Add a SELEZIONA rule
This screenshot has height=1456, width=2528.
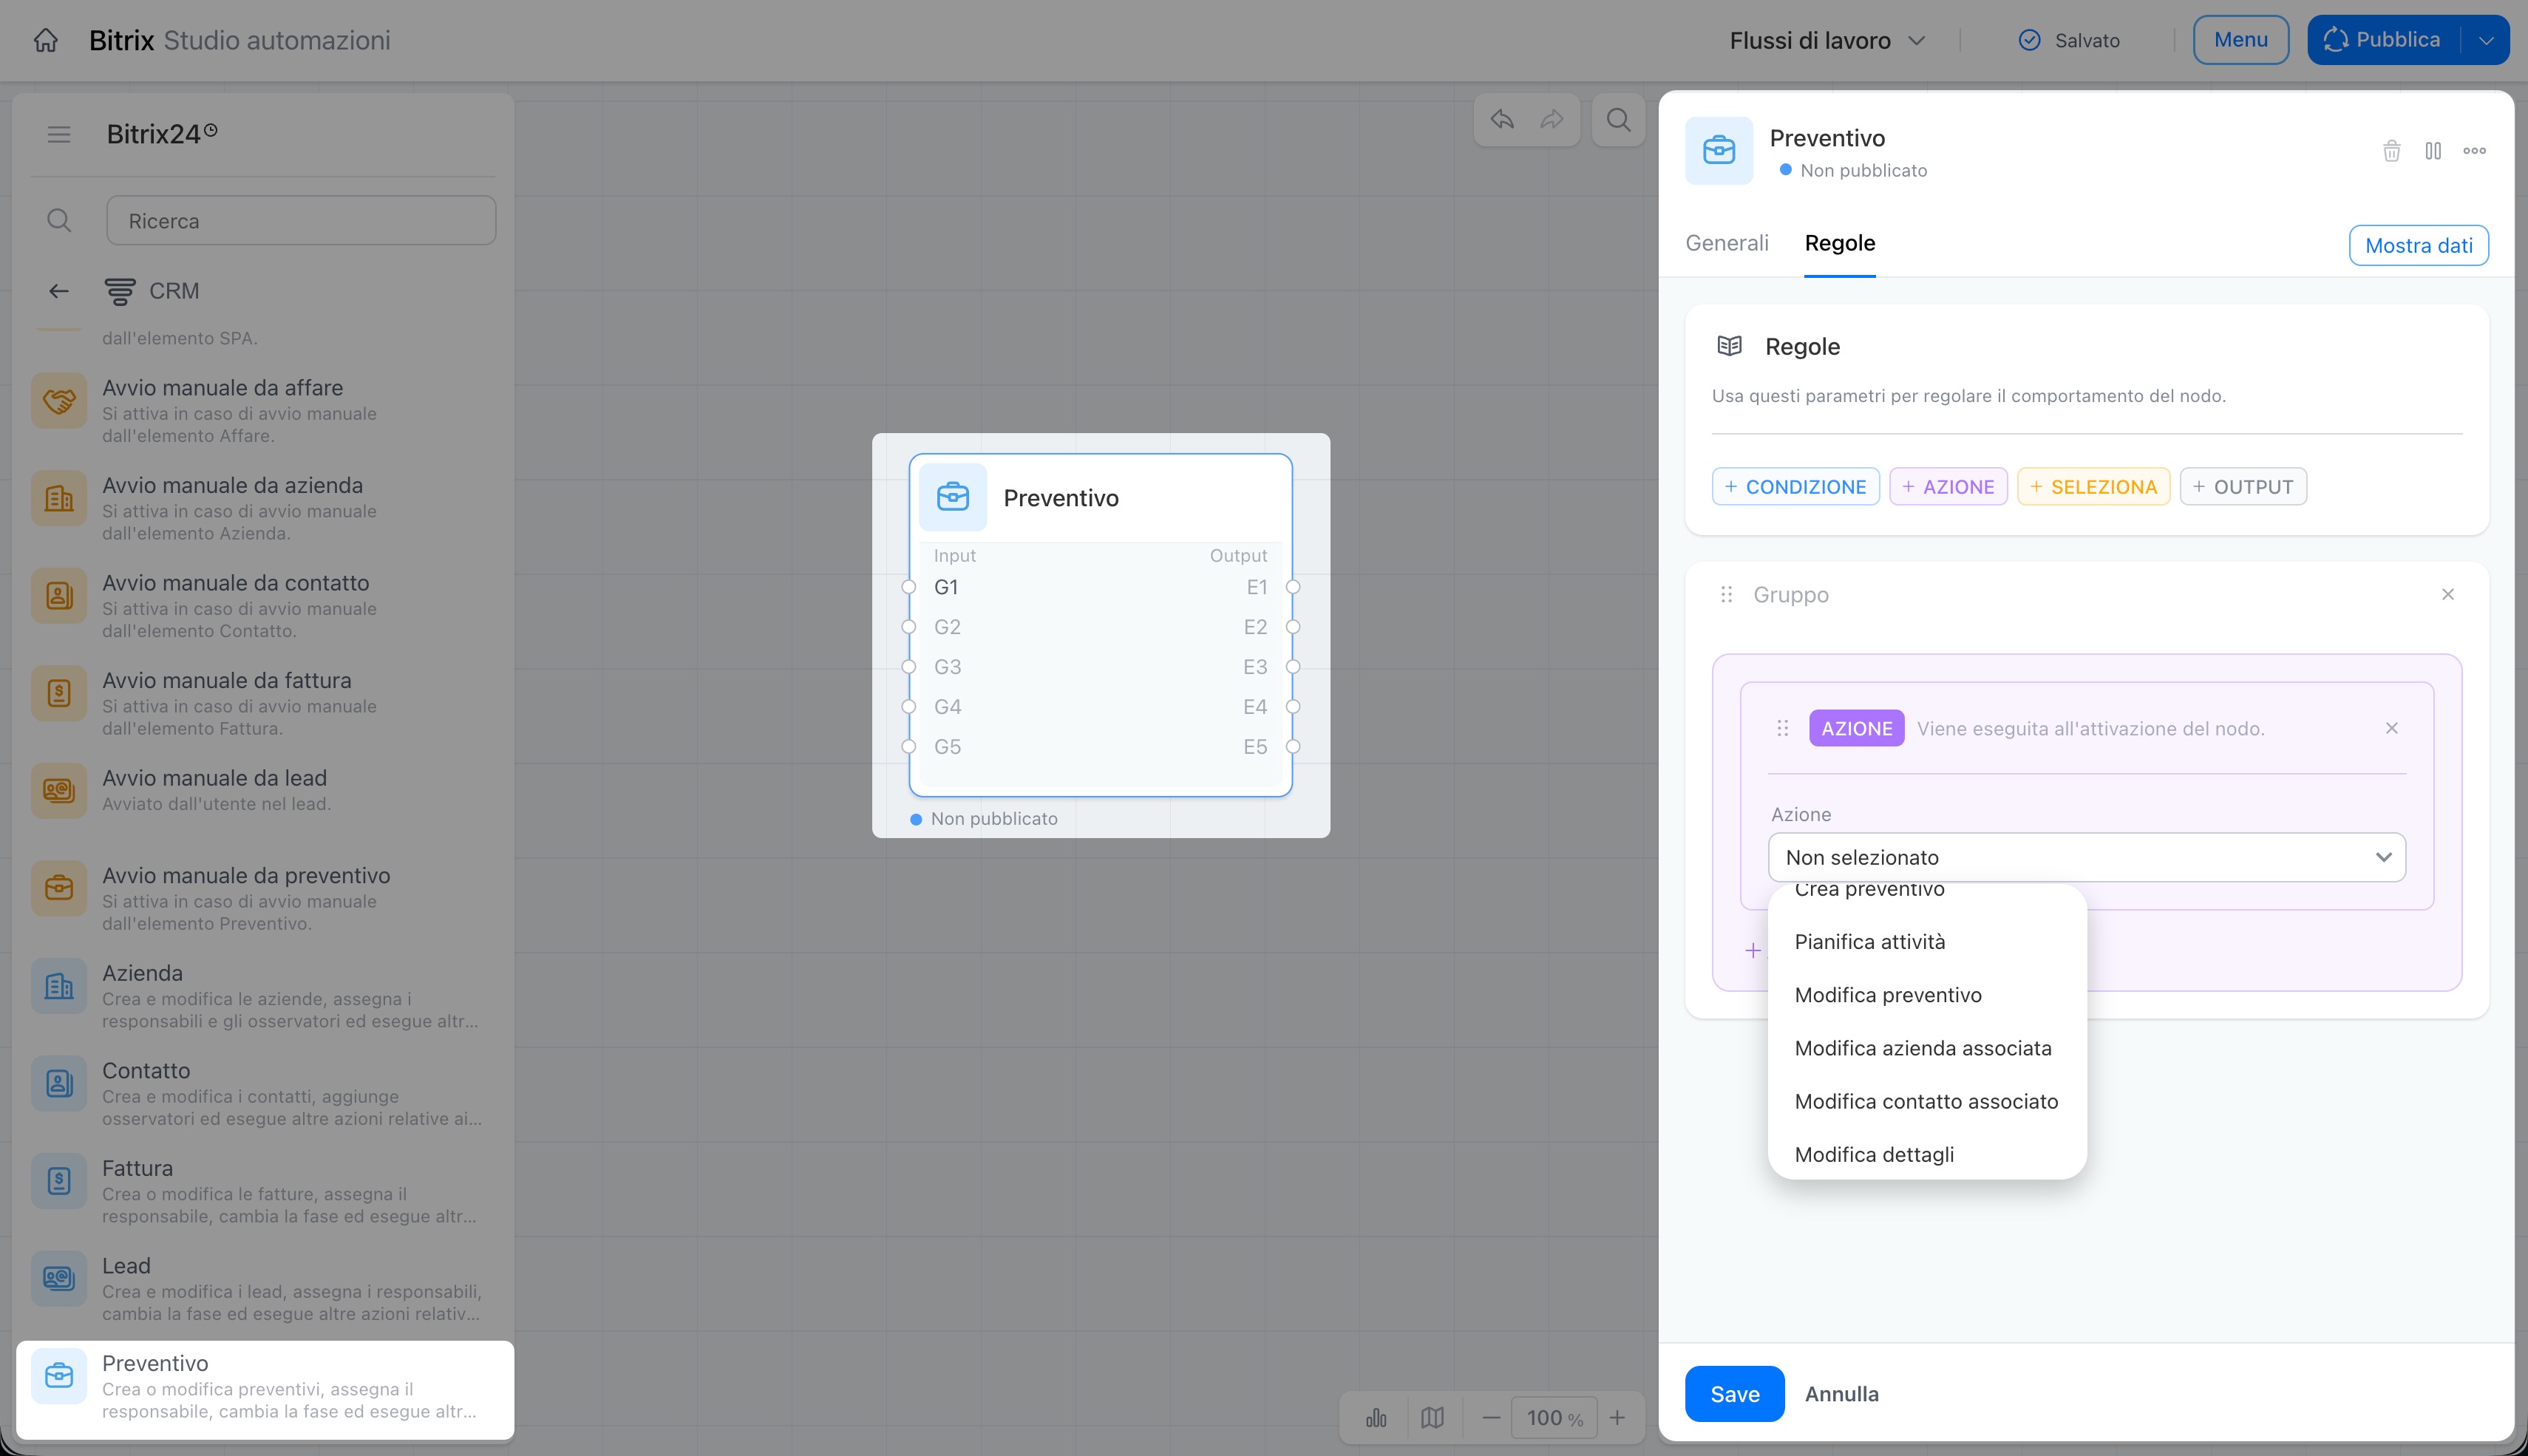tap(2093, 487)
